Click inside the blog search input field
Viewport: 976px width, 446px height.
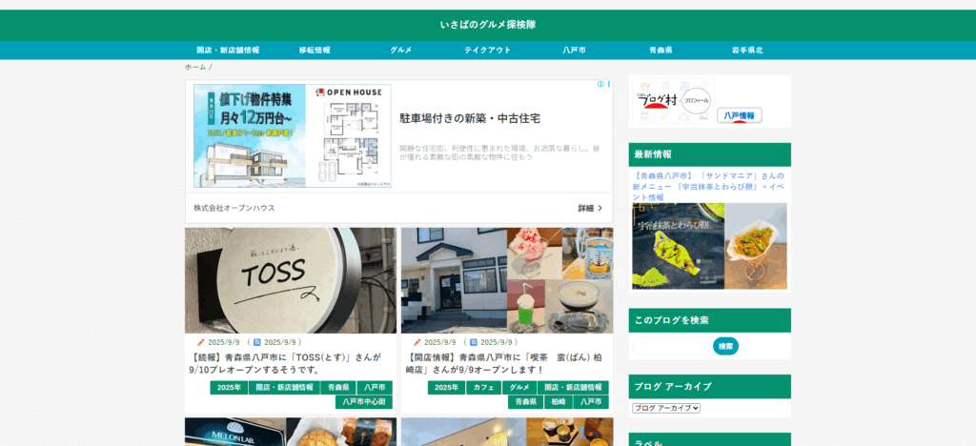click(671, 346)
